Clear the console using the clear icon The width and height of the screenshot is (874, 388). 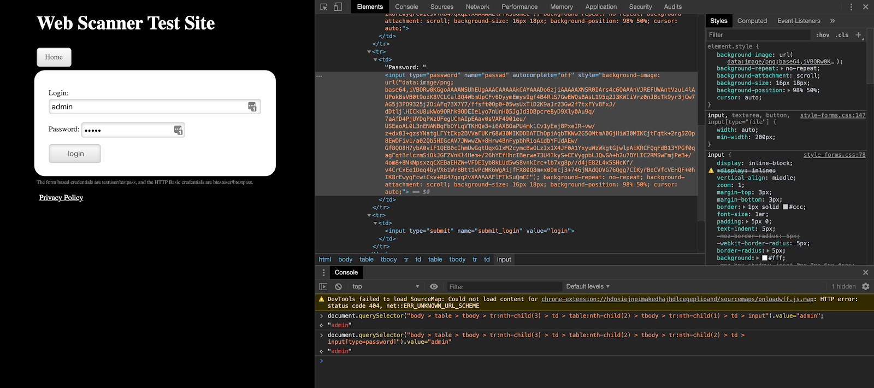click(x=338, y=287)
